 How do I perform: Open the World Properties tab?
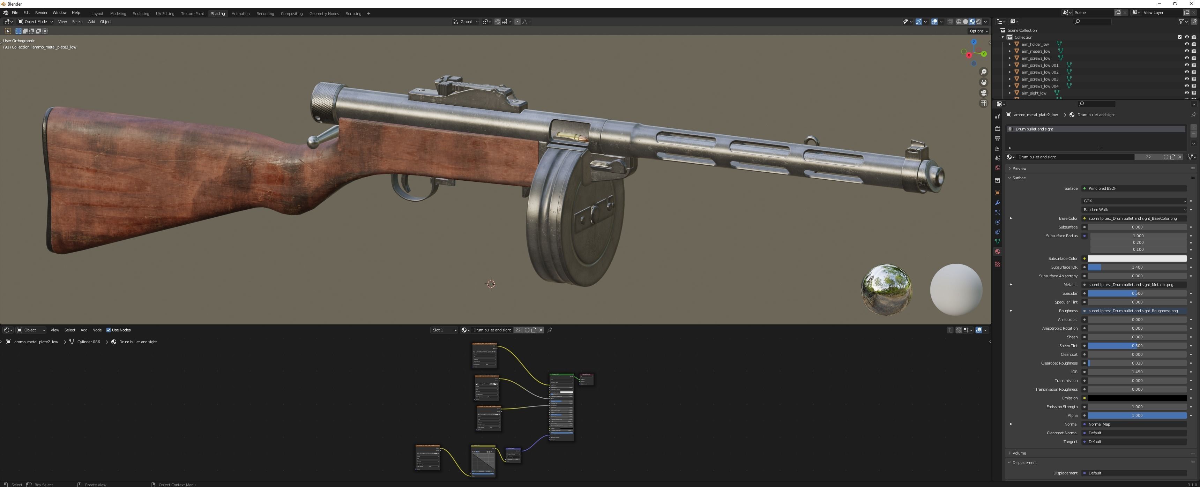tap(997, 168)
